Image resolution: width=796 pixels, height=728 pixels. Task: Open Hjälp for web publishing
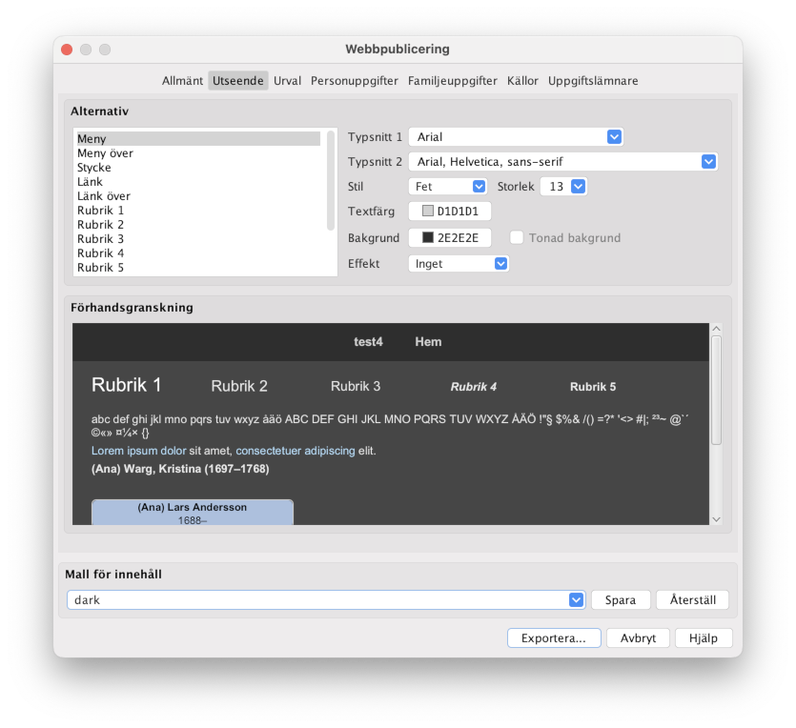pyautogui.click(x=704, y=638)
